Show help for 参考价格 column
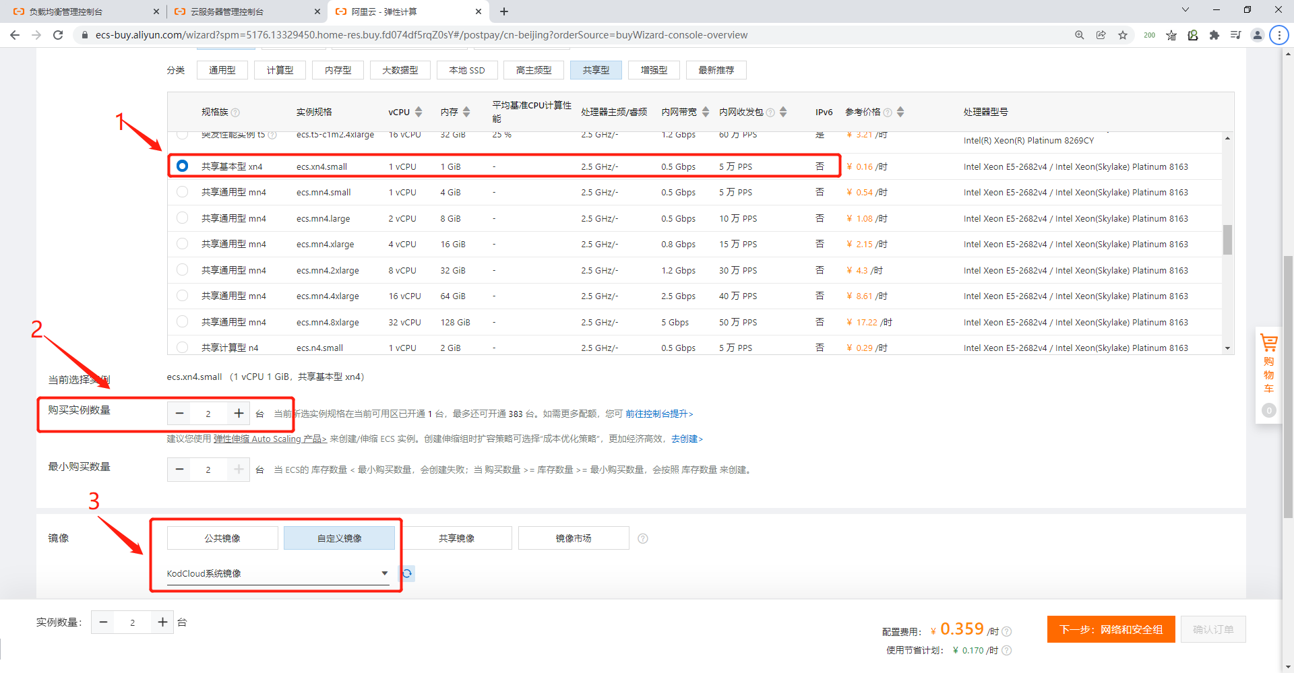 point(888,113)
